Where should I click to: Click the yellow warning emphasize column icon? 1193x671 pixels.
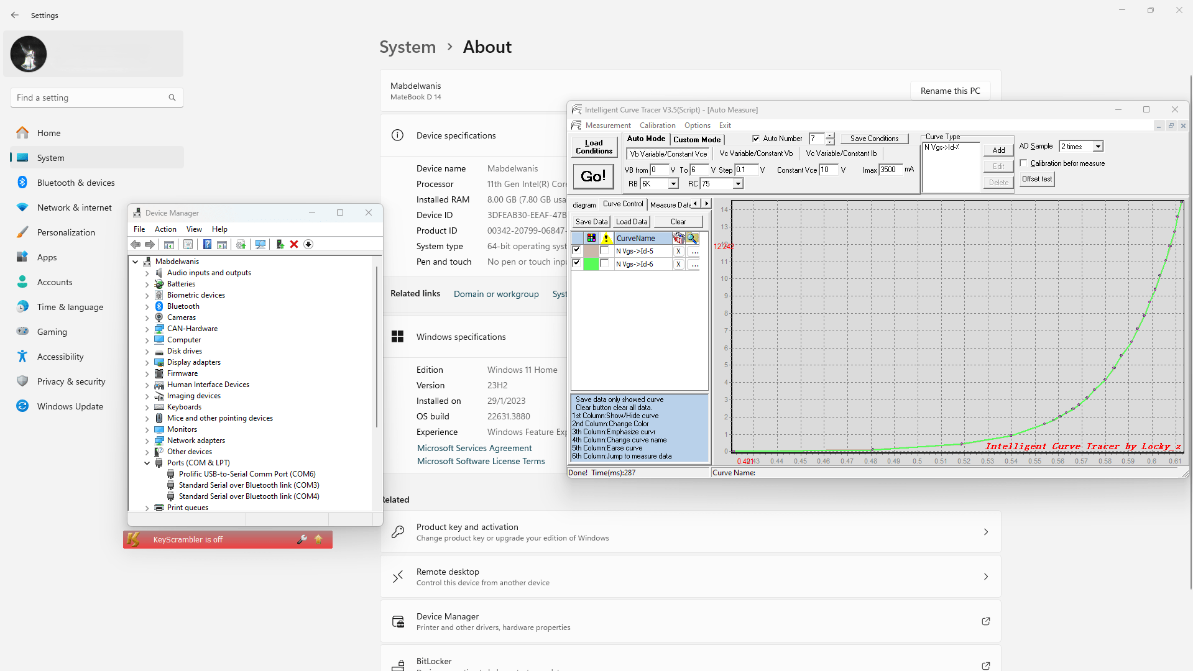(x=606, y=238)
